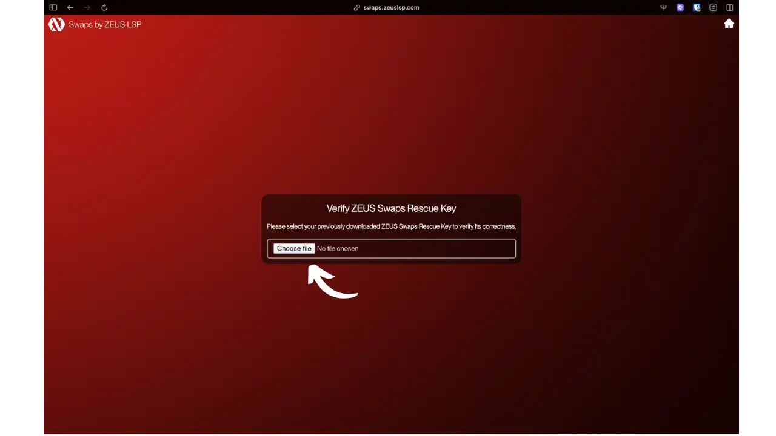
Task: Go to home via the house icon
Action: [729, 24]
